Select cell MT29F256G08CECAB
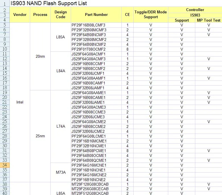The height and width of the screenshot is (195, 222). pyautogui.click(x=96, y=189)
